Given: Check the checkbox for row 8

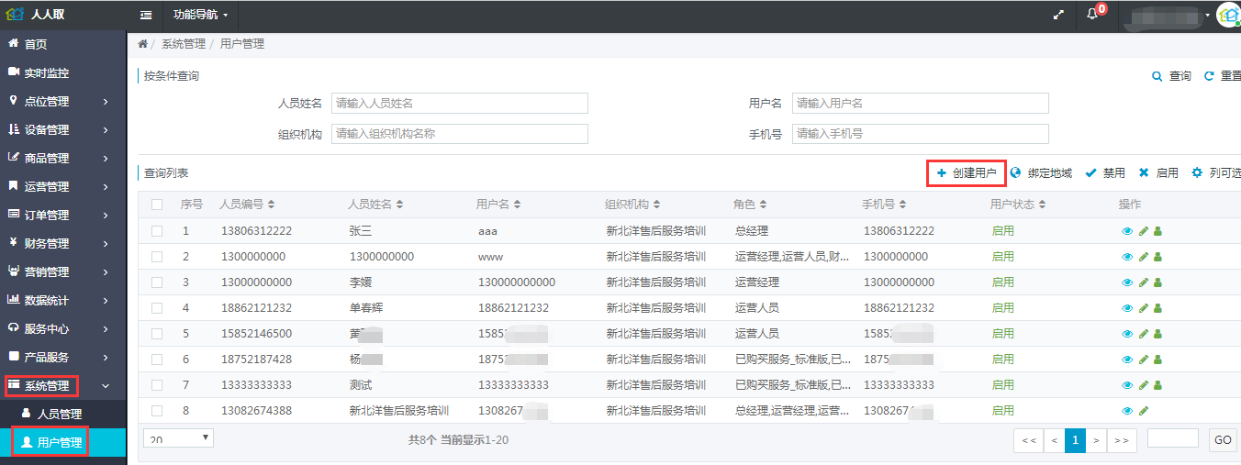Looking at the screenshot, I should 157,411.
